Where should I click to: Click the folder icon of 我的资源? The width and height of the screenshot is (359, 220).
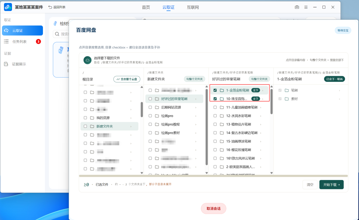92,118
